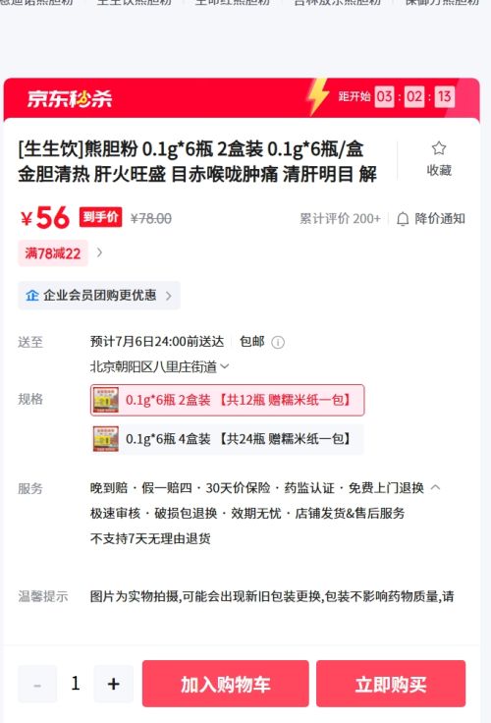Image resolution: width=491 pixels, height=723 pixels.
Task: Increase quantity with the plus button
Action: click(x=113, y=684)
